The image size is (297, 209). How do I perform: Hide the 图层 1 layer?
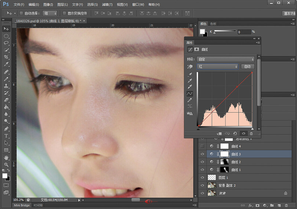tap(202, 177)
